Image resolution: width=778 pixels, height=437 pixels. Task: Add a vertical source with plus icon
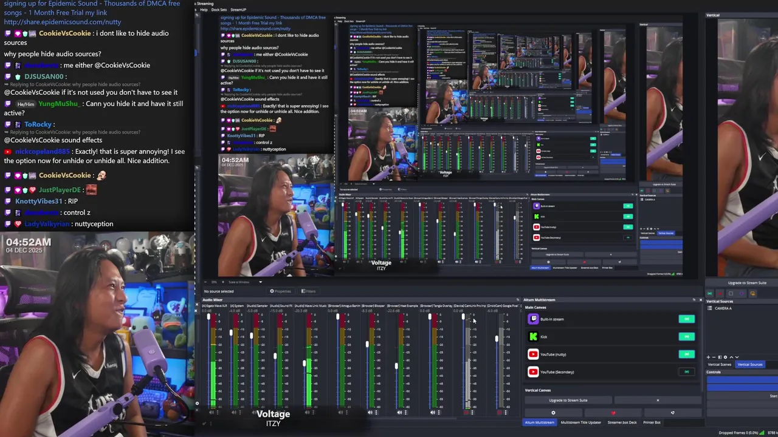click(708, 357)
